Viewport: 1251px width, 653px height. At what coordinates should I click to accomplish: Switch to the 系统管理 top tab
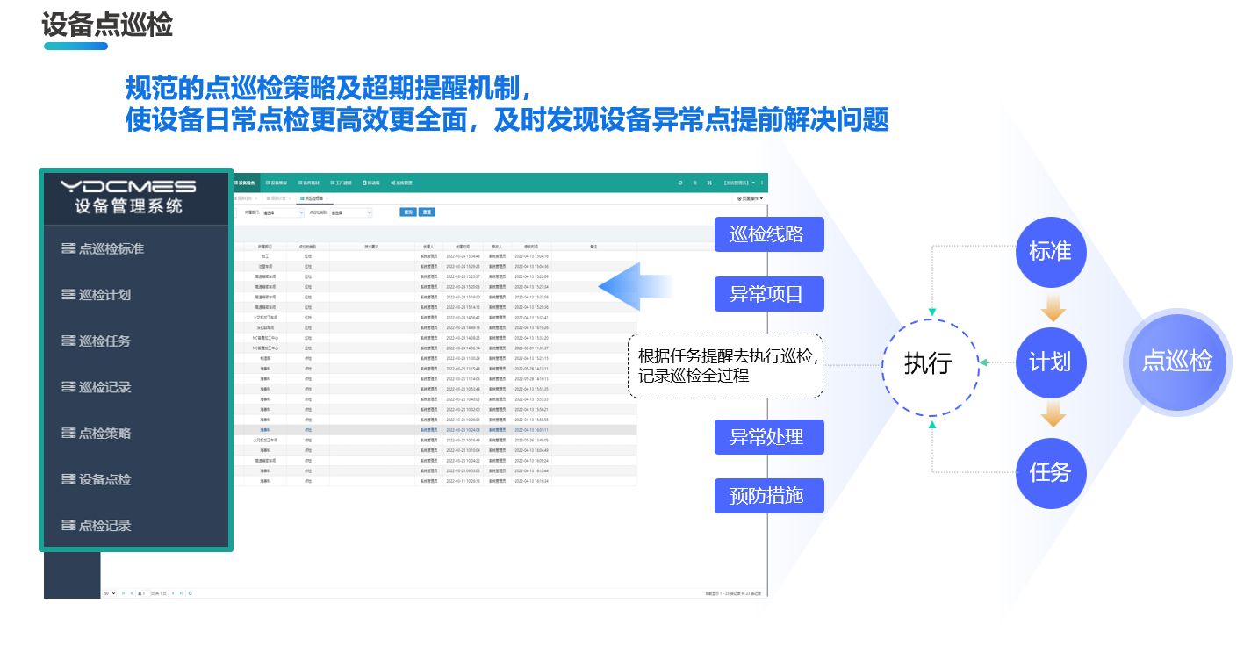pyautogui.click(x=401, y=183)
